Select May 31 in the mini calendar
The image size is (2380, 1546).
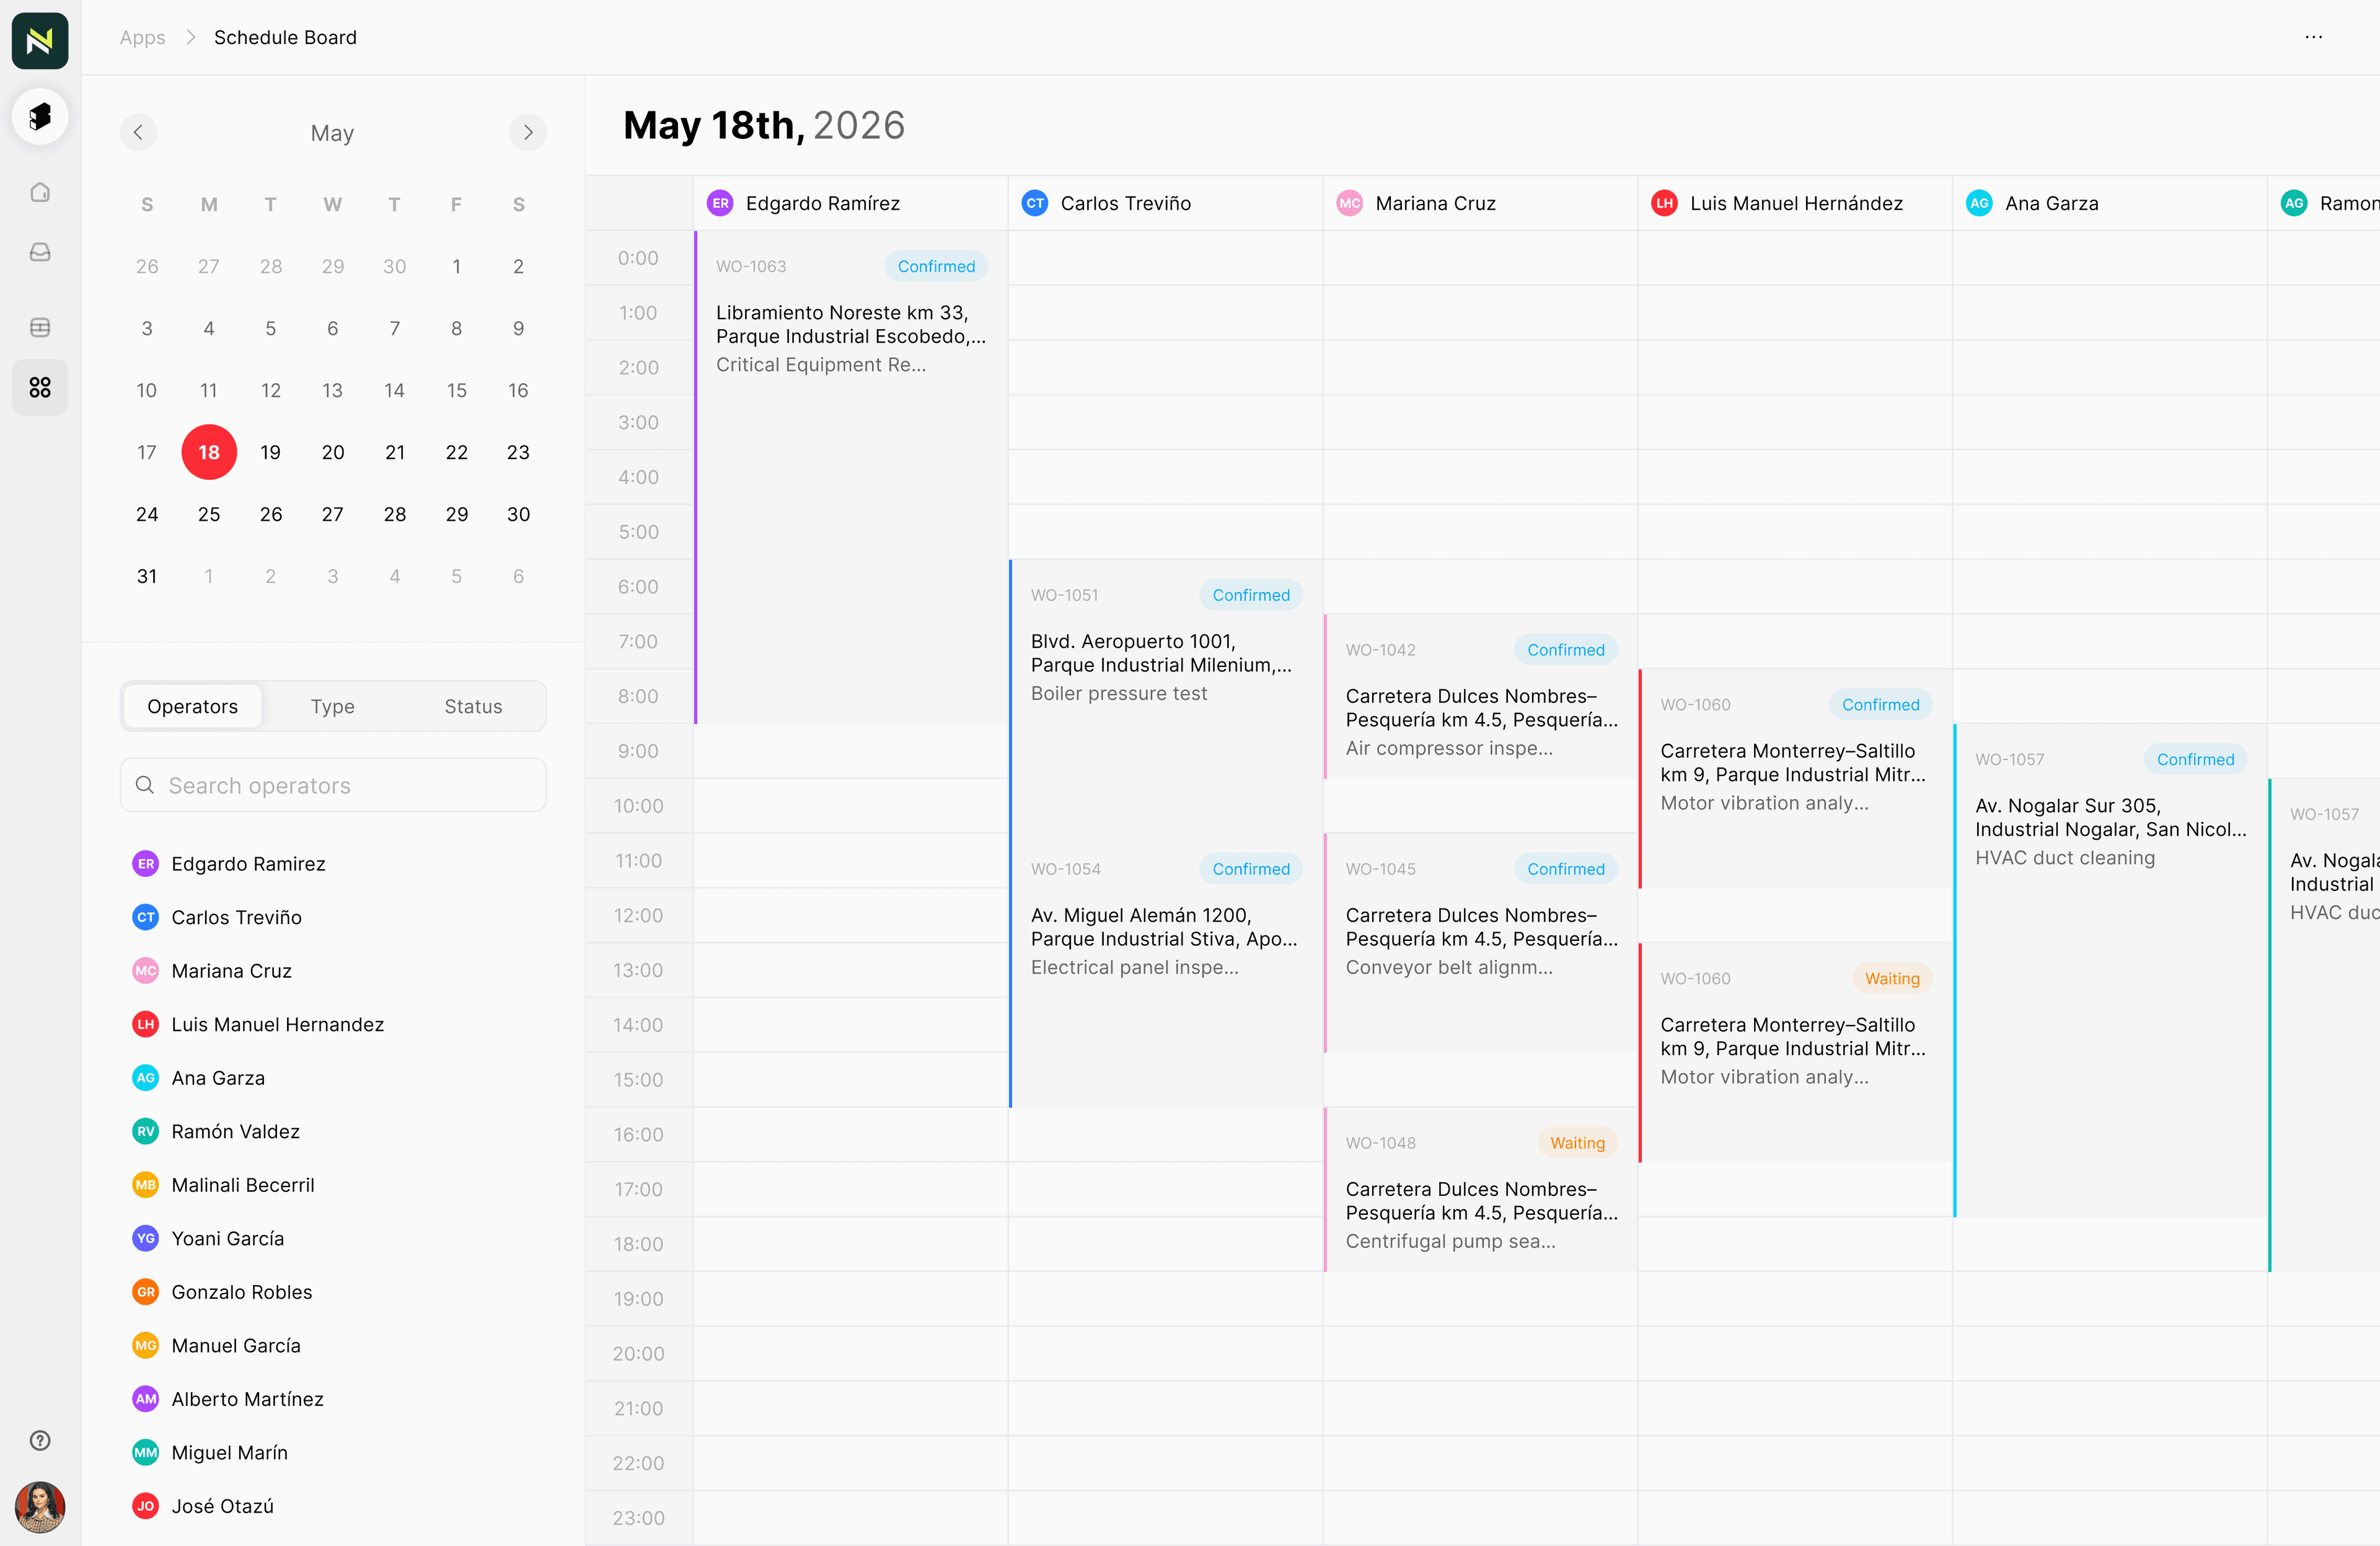(147, 576)
